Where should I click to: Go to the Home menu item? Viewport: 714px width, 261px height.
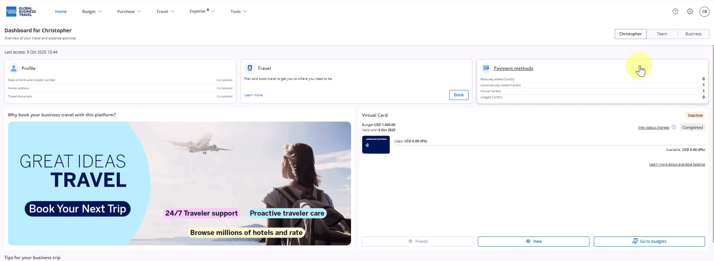point(61,12)
